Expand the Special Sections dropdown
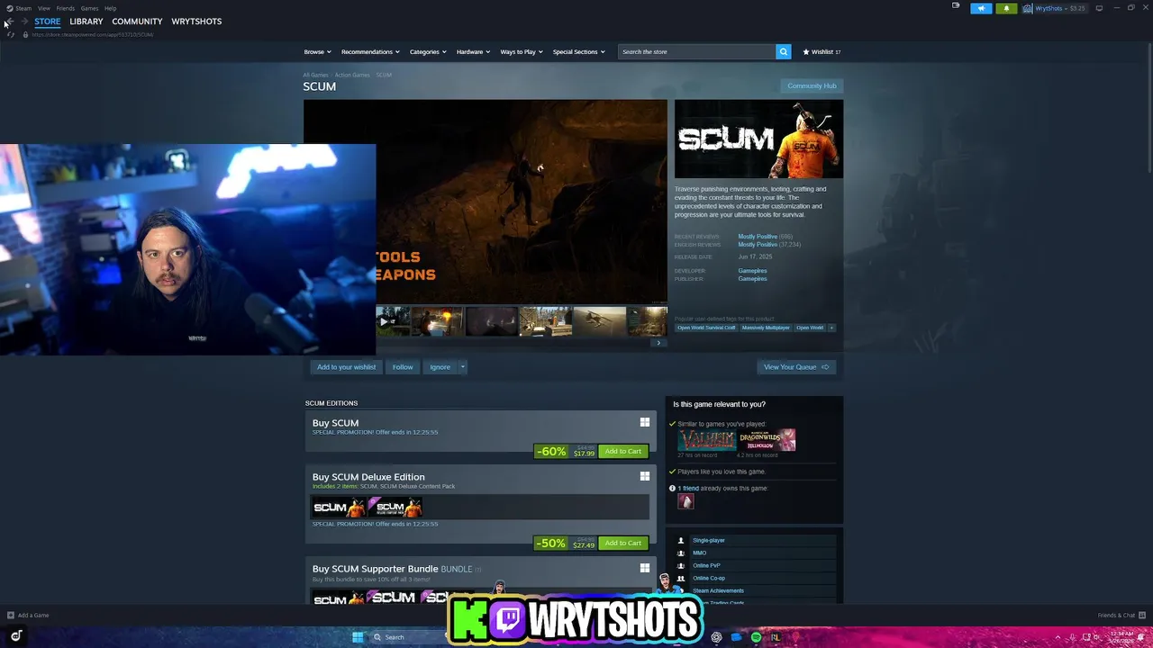Image resolution: width=1153 pixels, height=648 pixels. [578, 51]
